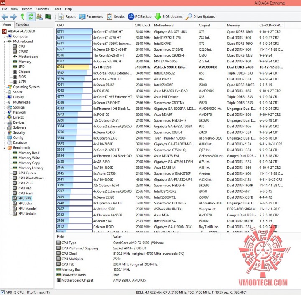Open Results from the toolbar
The height and width of the screenshot is (295, 301).
point(115,17)
